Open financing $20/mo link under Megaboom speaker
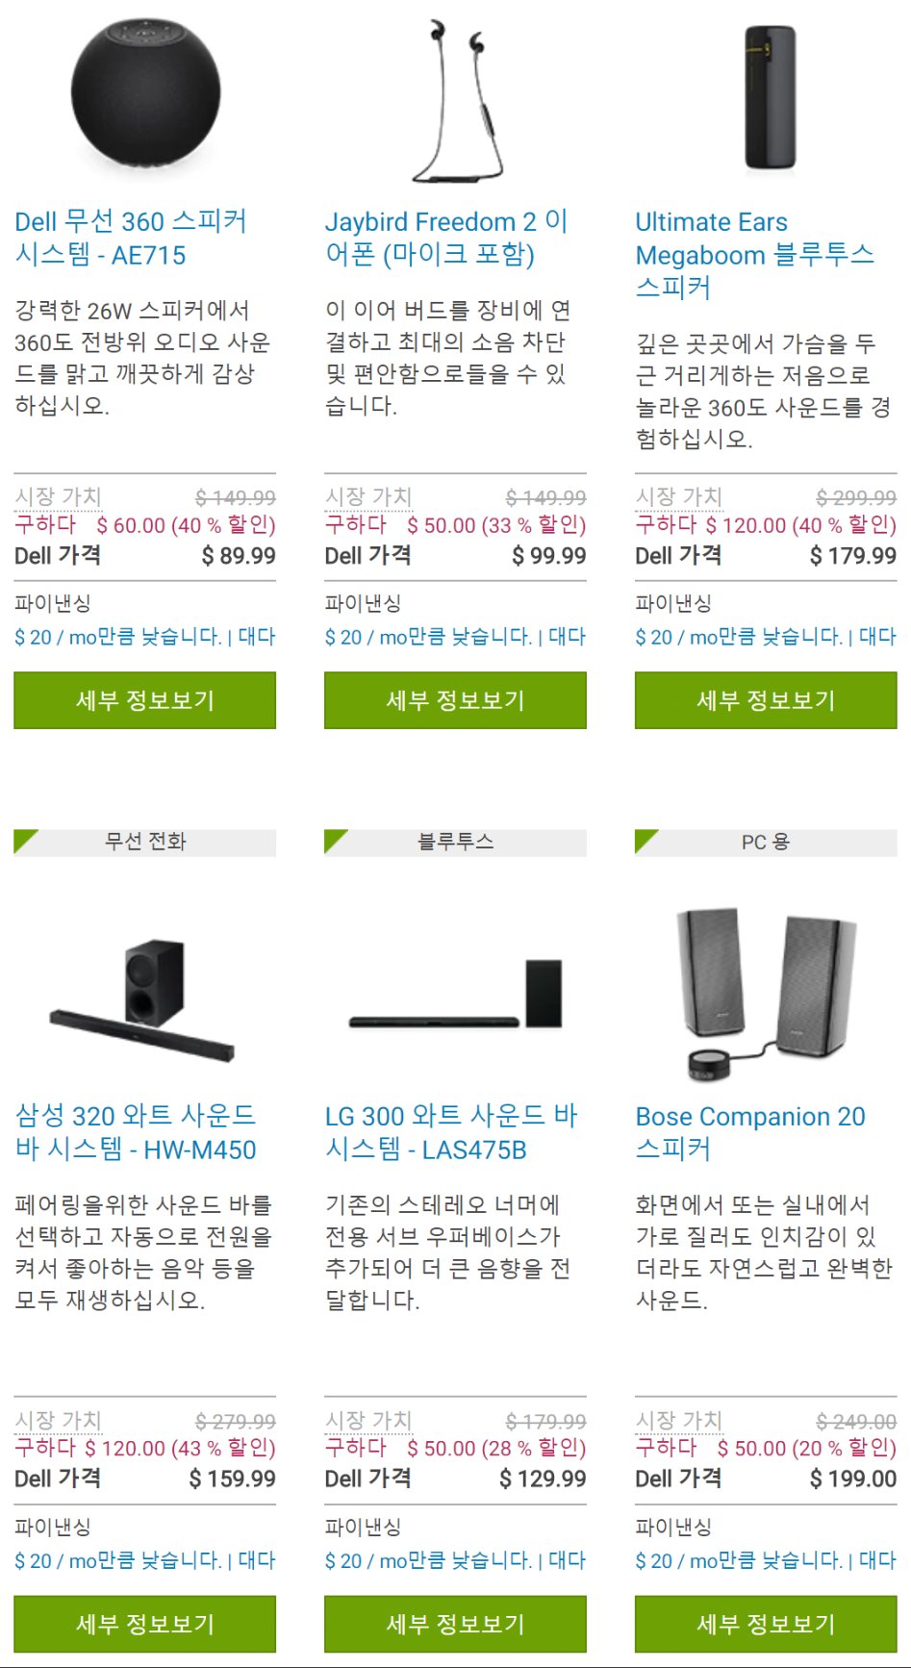Image resolution: width=911 pixels, height=1668 pixels. pyautogui.click(x=739, y=637)
